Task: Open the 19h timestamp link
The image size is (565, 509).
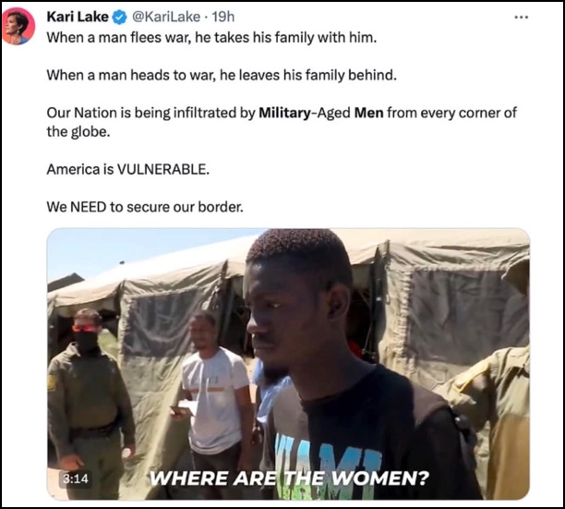Action: pos(223,17)
